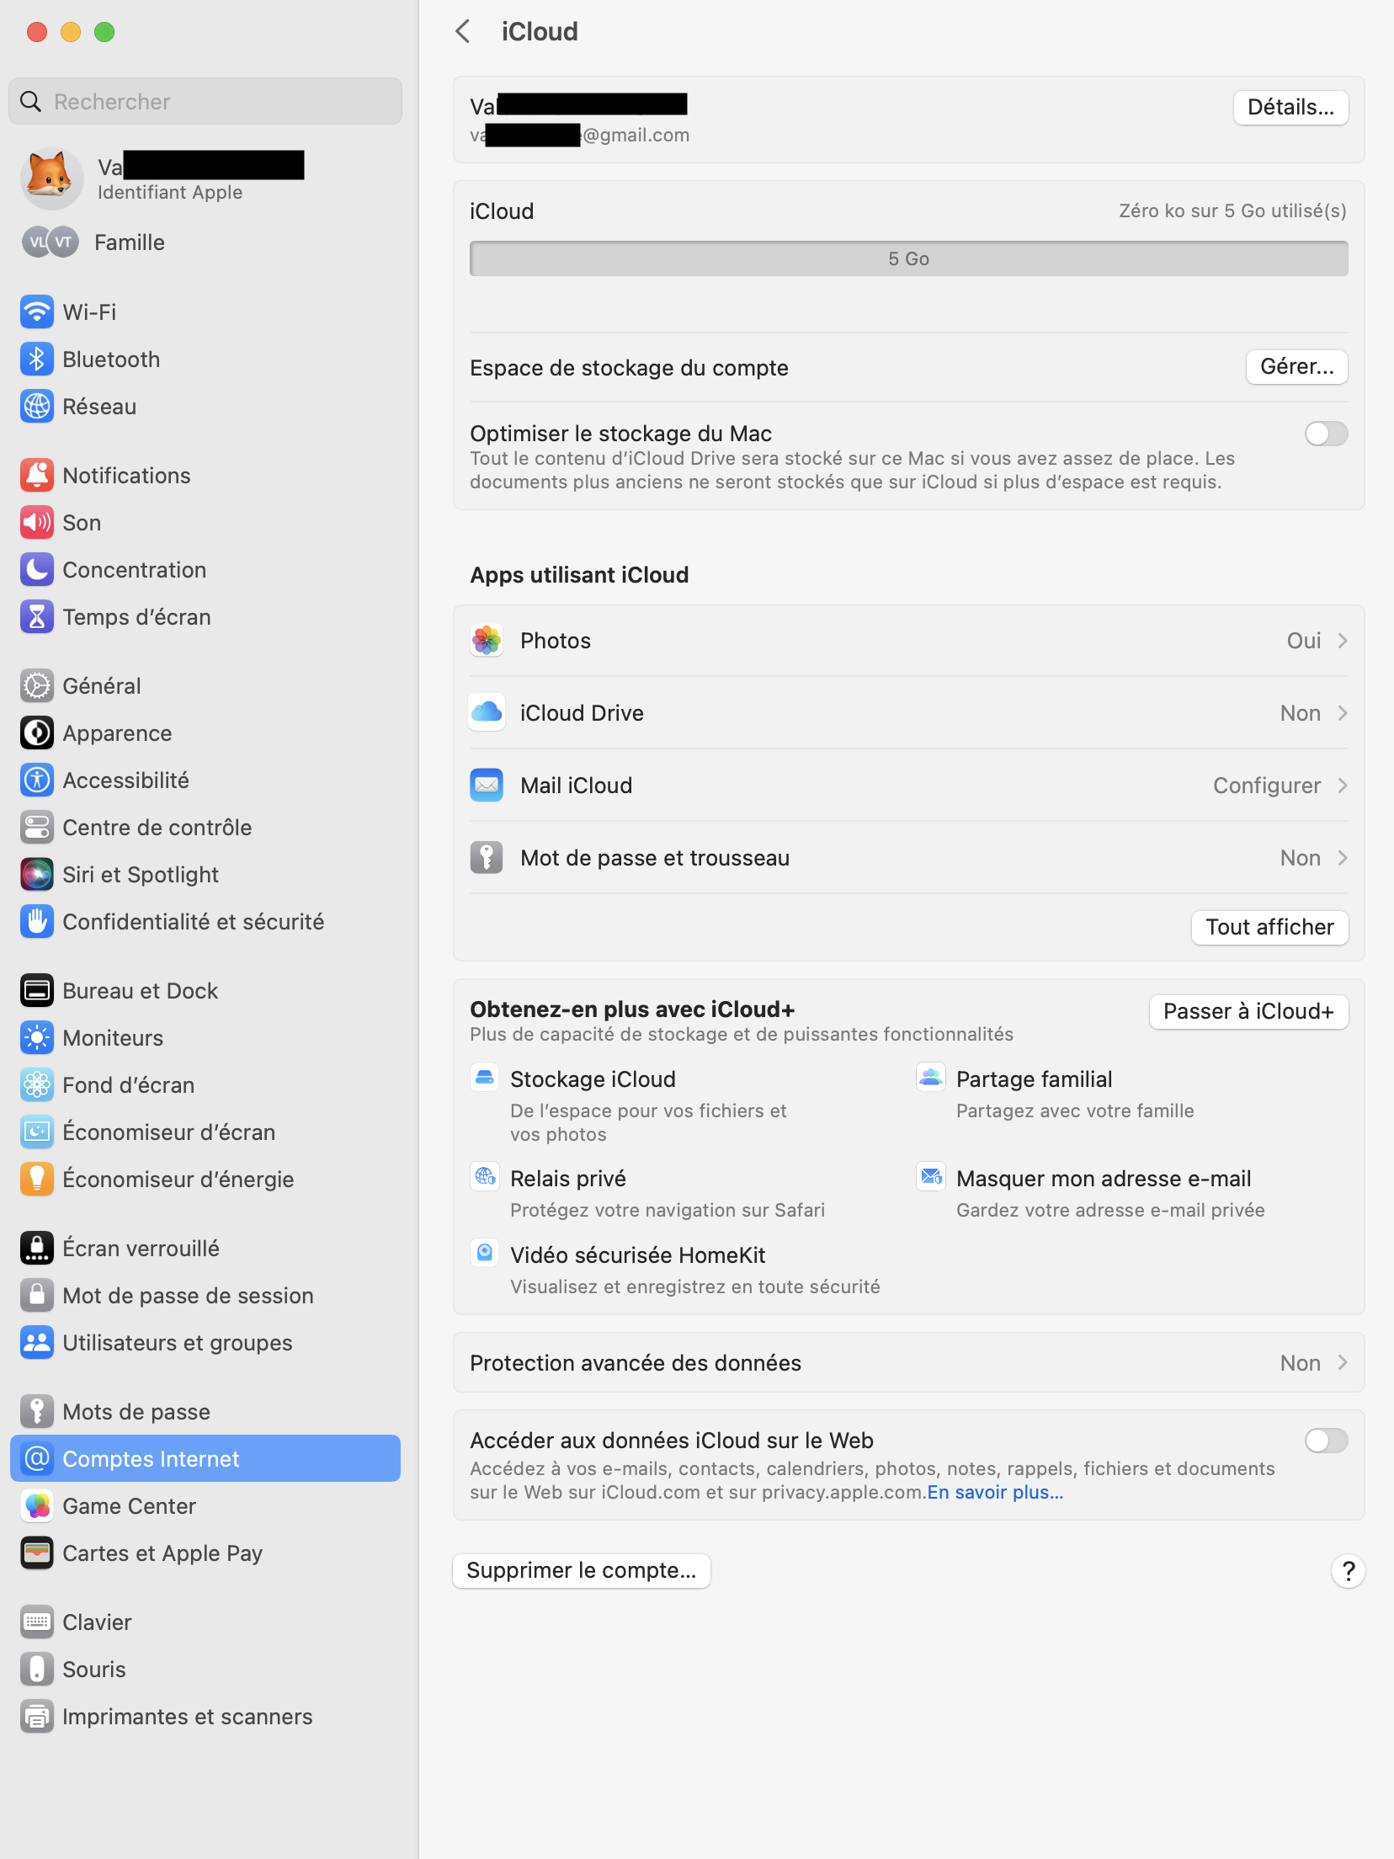The image size is (1394, 1859).
Task: Click the Masquer mon adresse e-mail icon
Action: coord(931,1176)
